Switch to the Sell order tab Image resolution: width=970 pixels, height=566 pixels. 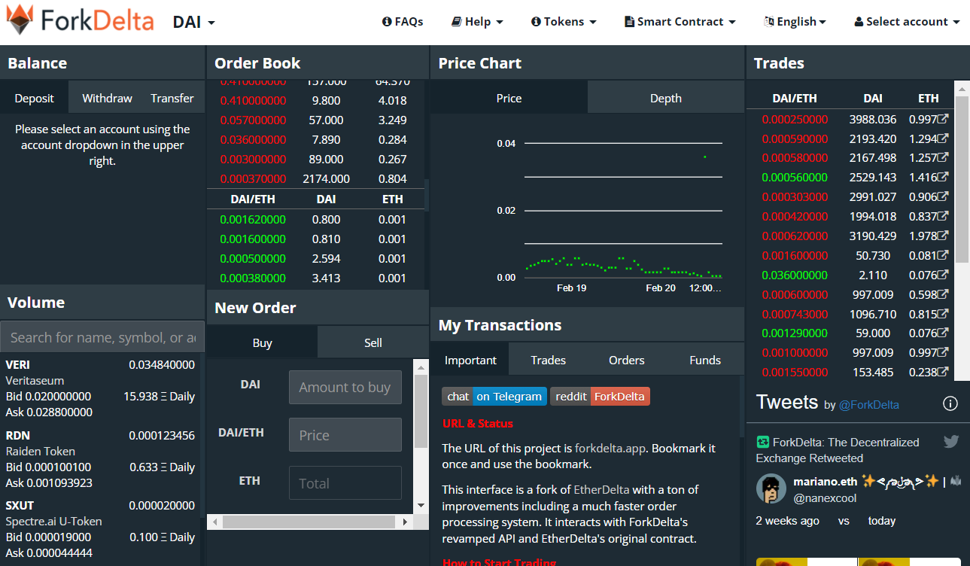tap(373, 342)
